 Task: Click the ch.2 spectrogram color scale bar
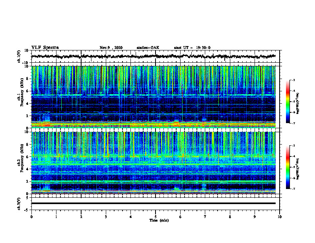click(x=288, y=167)
